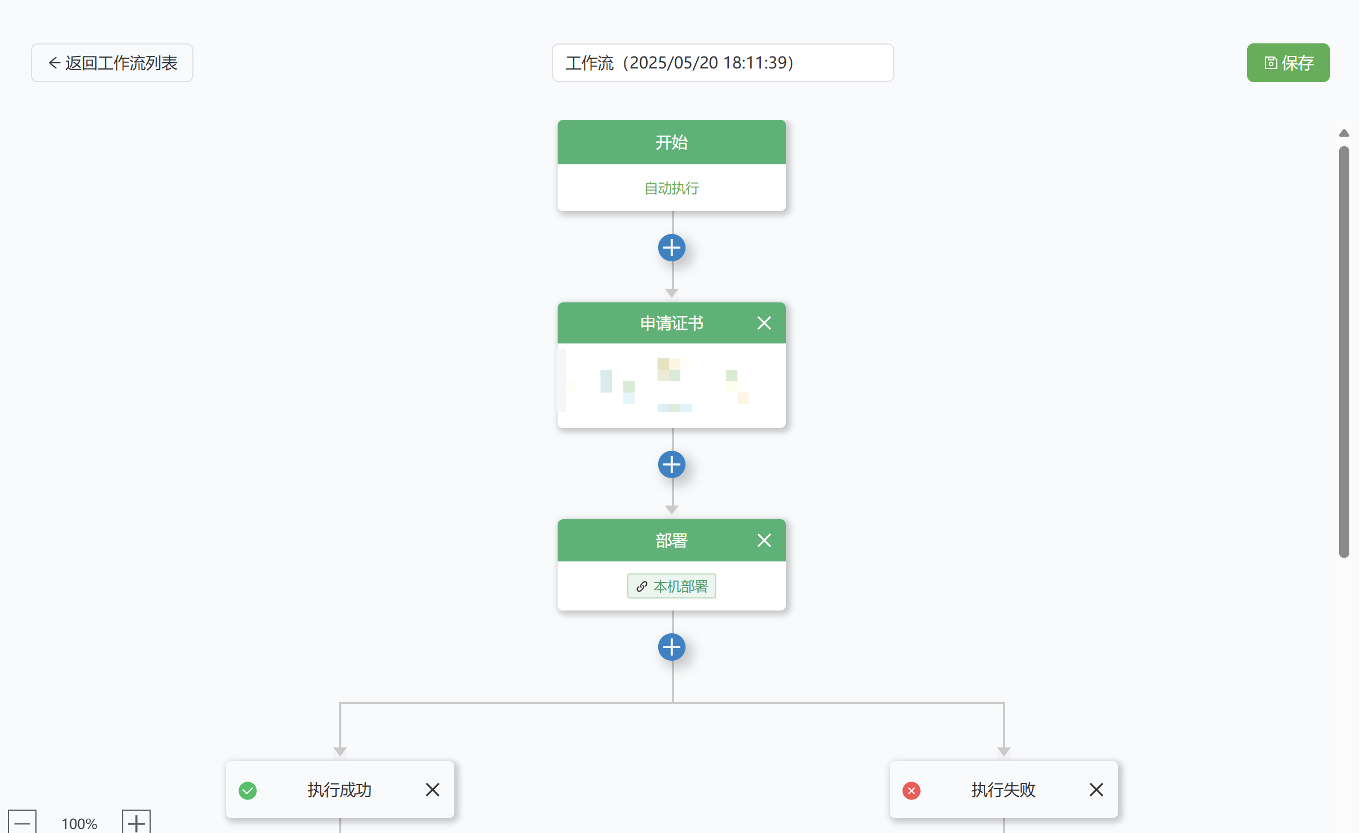The height and width of the screenshot is (833, 1359).
Task: Open the 本机部署 deployment tag
Action: [672, 586]
